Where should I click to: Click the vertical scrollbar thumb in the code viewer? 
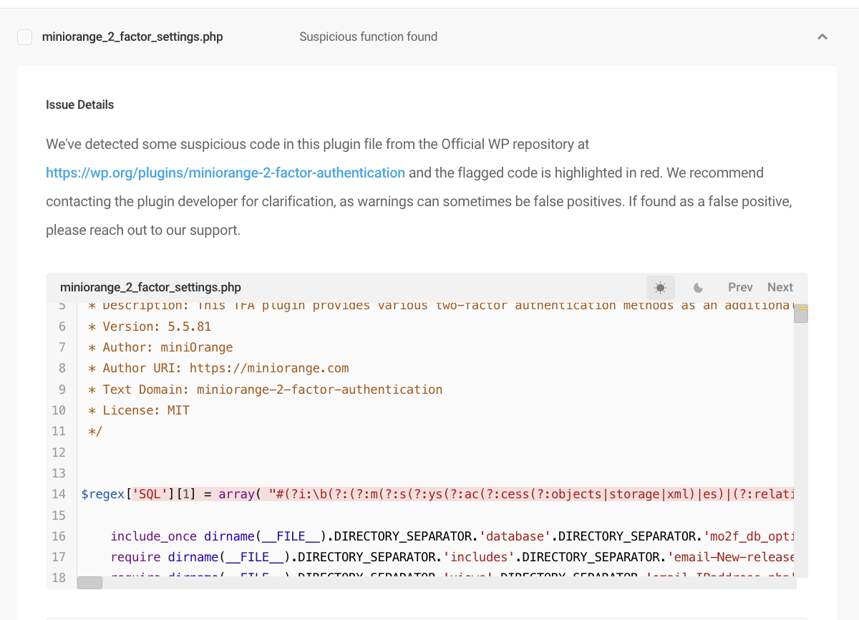(800, 314)
